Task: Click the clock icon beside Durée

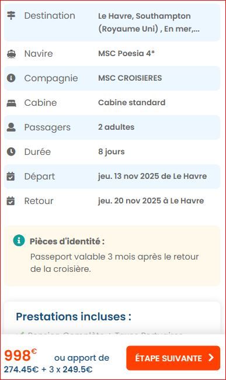Action: click(11, 152)
